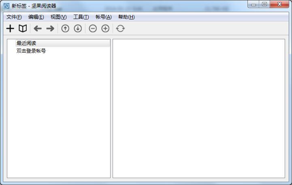292x185 pixels.
Task: Open the 编辑(E) menu
Action: point(36,17)
